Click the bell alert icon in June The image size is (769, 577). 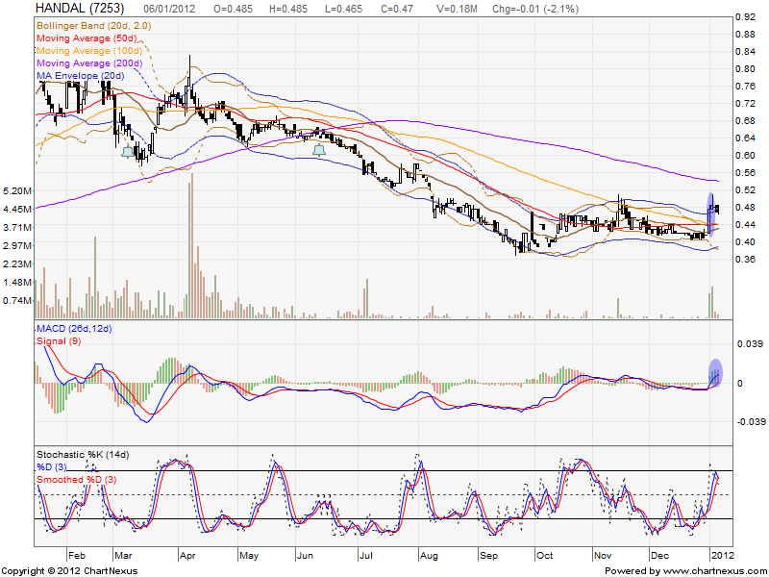[x=319, y=149]
